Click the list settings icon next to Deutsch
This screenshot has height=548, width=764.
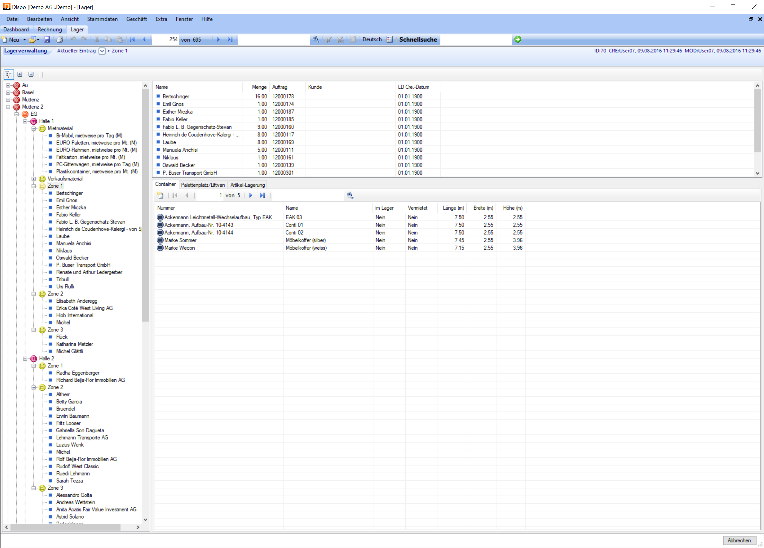[390, 40]
